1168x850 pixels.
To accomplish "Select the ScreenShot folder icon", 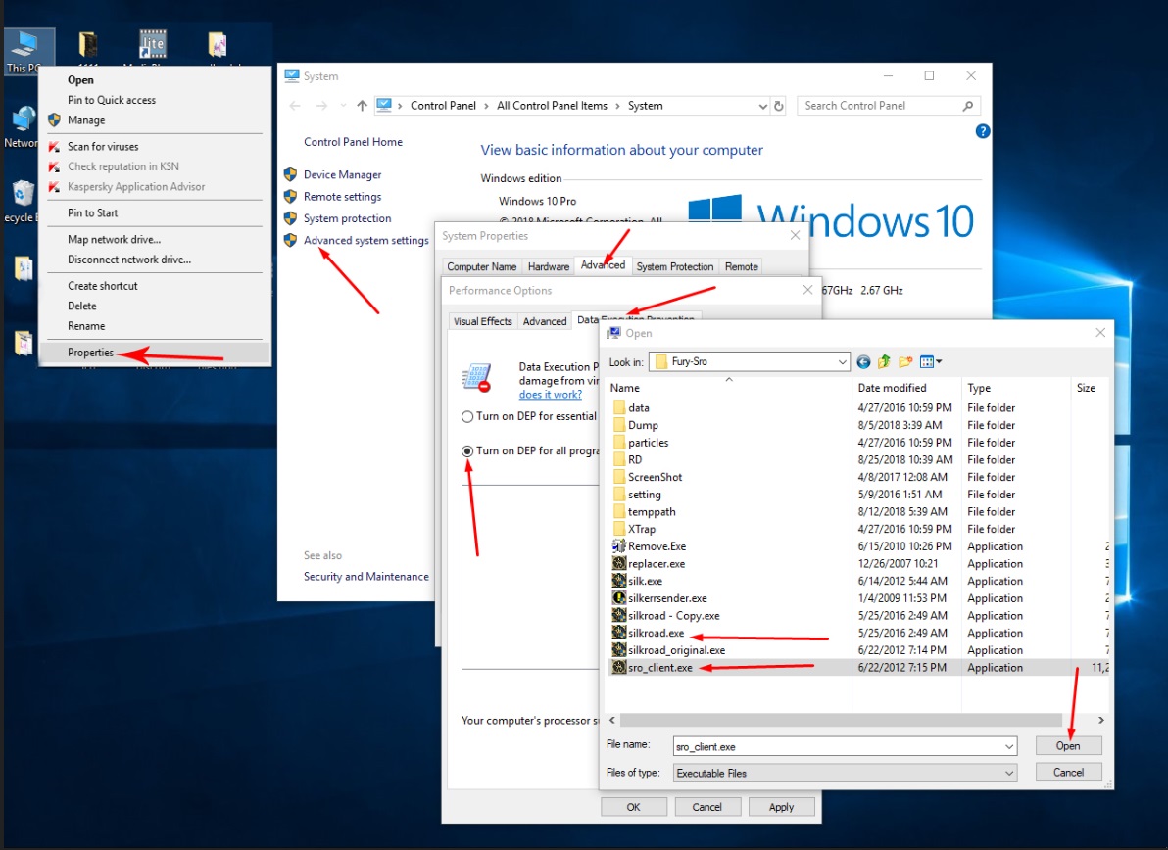I will 618,477.
